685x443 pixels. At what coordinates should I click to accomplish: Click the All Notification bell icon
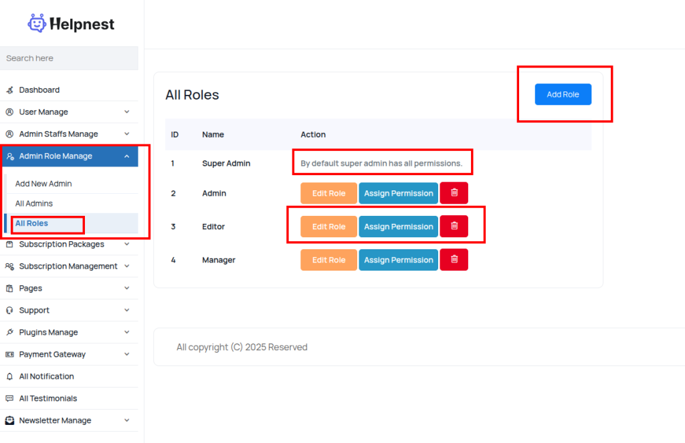pyautogui.click(x=9, y=377)
